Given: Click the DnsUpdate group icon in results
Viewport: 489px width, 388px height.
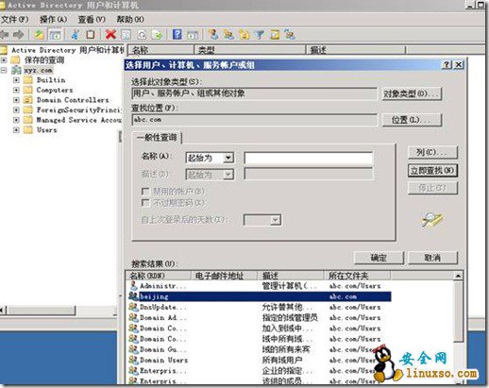Looking at the screenshot, I should 133,307.
